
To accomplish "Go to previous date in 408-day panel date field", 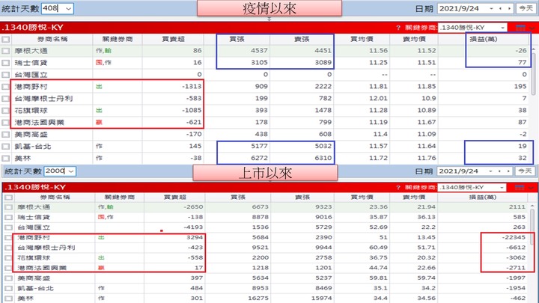I will [x=500, y=8].
